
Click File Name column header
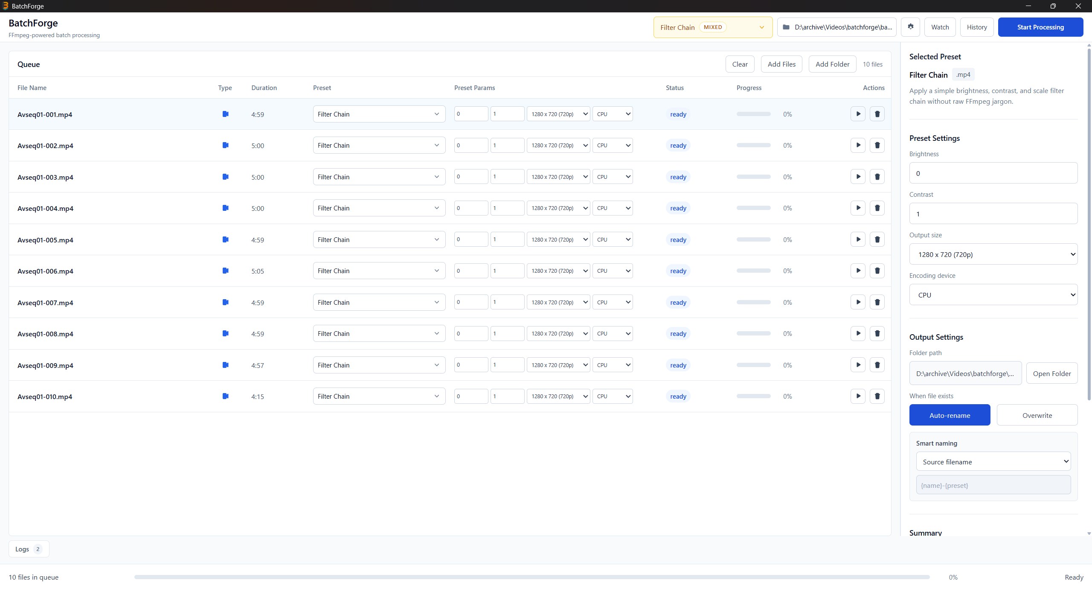32,87
